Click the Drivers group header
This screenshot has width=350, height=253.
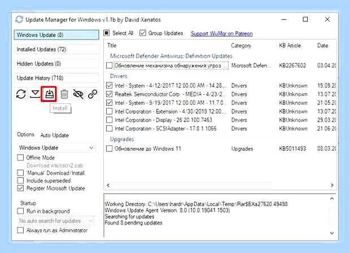119,76
